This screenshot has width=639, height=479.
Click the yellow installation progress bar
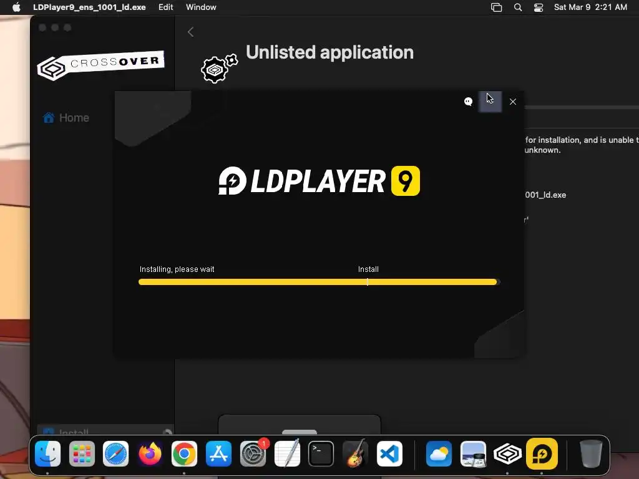[x=319, y=282]
